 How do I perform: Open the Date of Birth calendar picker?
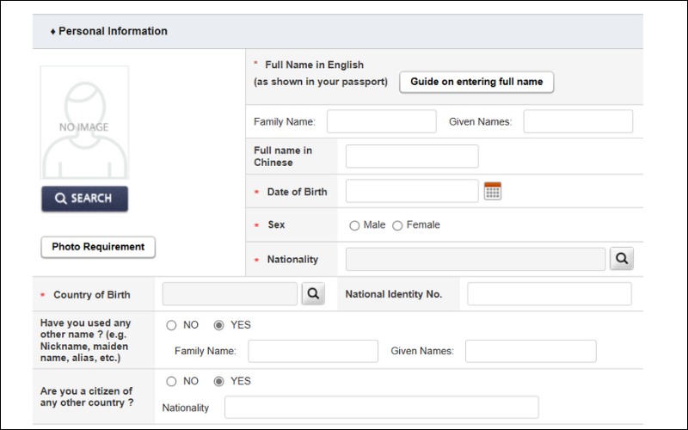tap(493, 191)
